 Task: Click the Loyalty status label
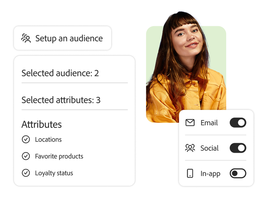click(54, 173)
